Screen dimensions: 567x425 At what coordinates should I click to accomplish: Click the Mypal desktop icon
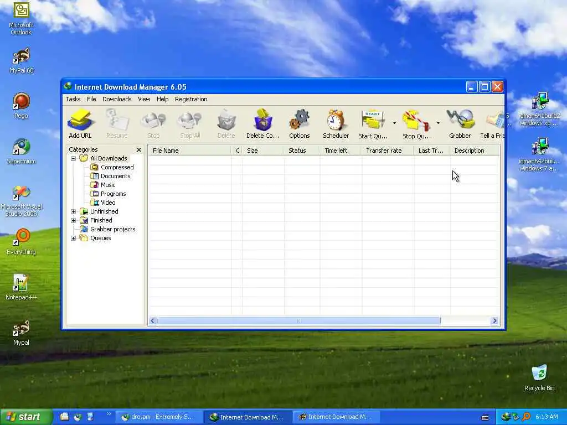(21, 333)
